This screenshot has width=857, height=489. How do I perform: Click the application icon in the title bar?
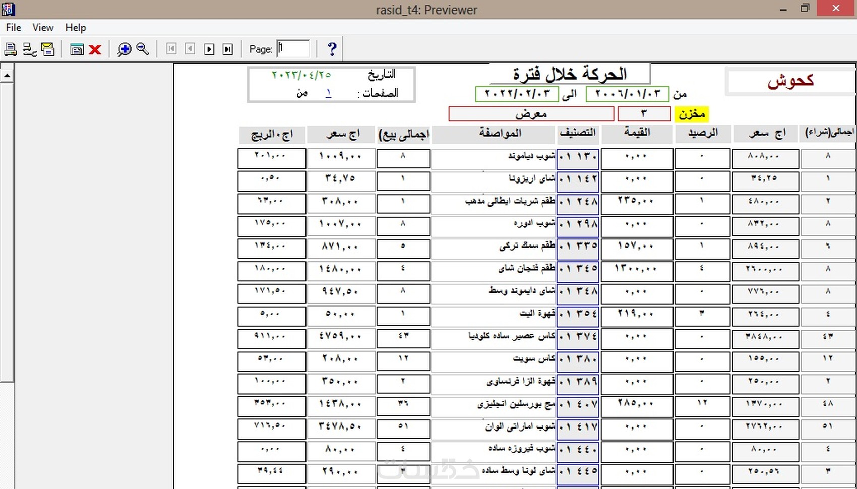coord(8,9)
